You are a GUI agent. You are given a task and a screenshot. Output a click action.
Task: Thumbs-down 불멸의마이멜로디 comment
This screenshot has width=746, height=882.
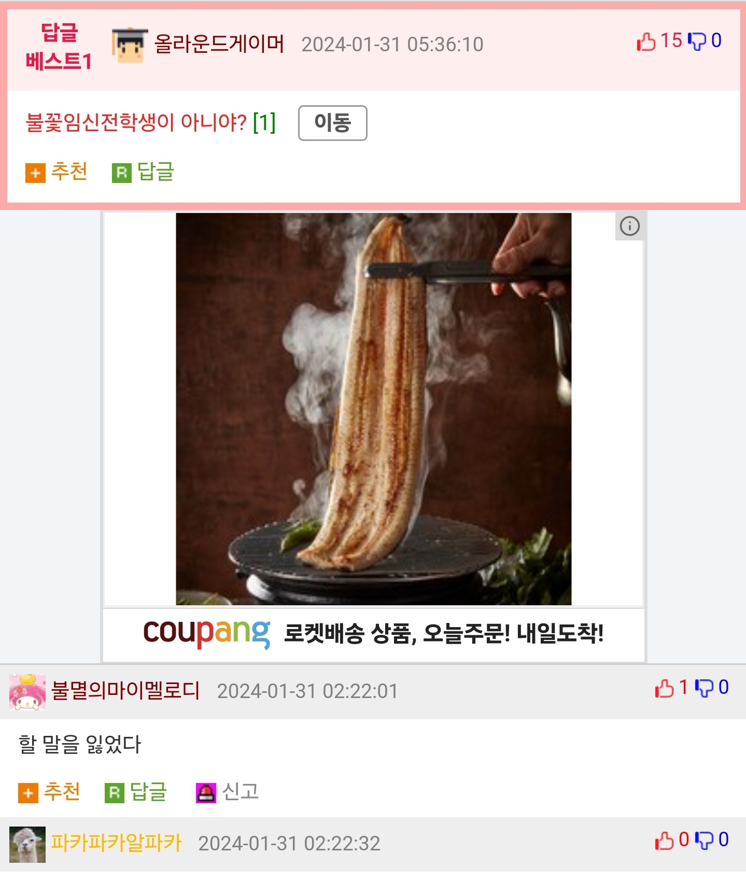(704, 689)
